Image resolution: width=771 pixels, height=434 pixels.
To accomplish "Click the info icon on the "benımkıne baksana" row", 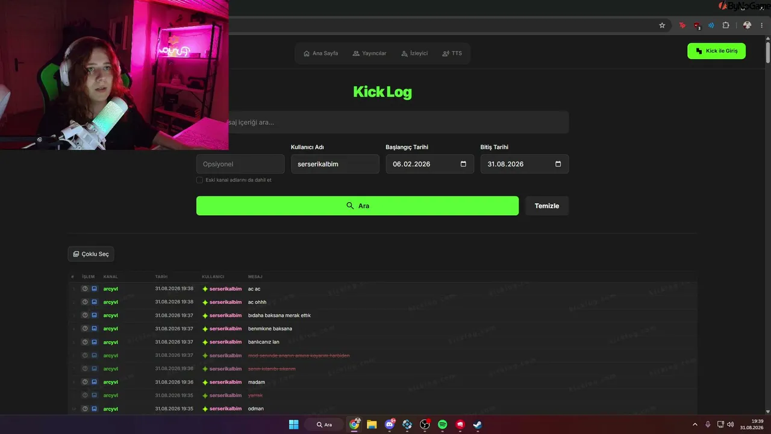I will (85, 329).
